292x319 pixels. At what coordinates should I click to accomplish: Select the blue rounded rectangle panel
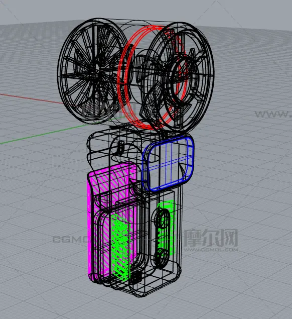(168, 164)
